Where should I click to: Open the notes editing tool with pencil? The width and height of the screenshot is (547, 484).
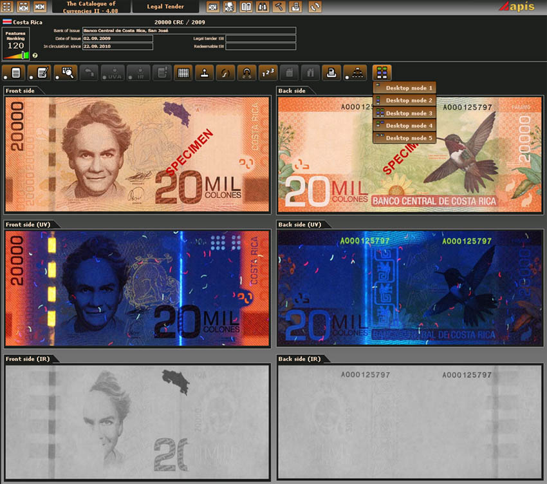click(x=39, y=73)
